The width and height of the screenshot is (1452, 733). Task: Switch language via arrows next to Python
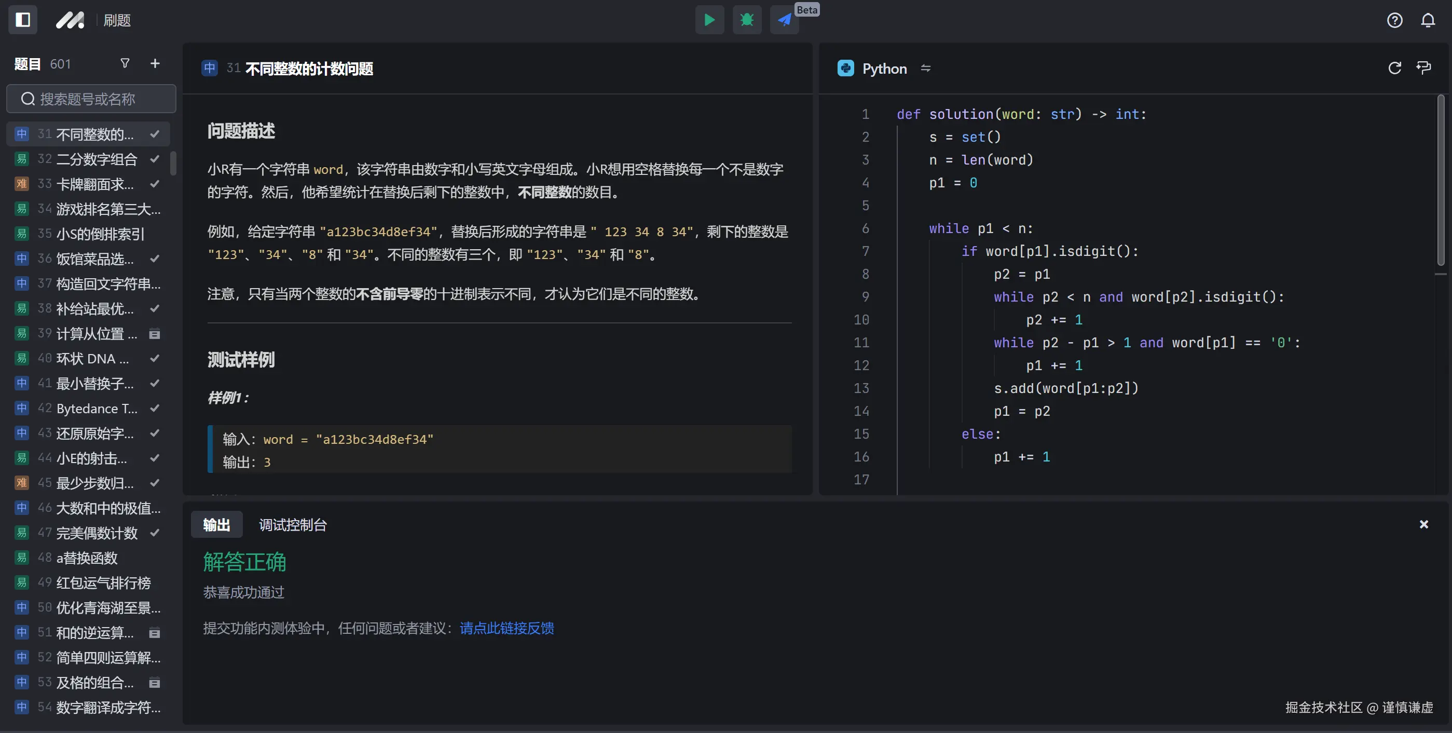point(926,68)
